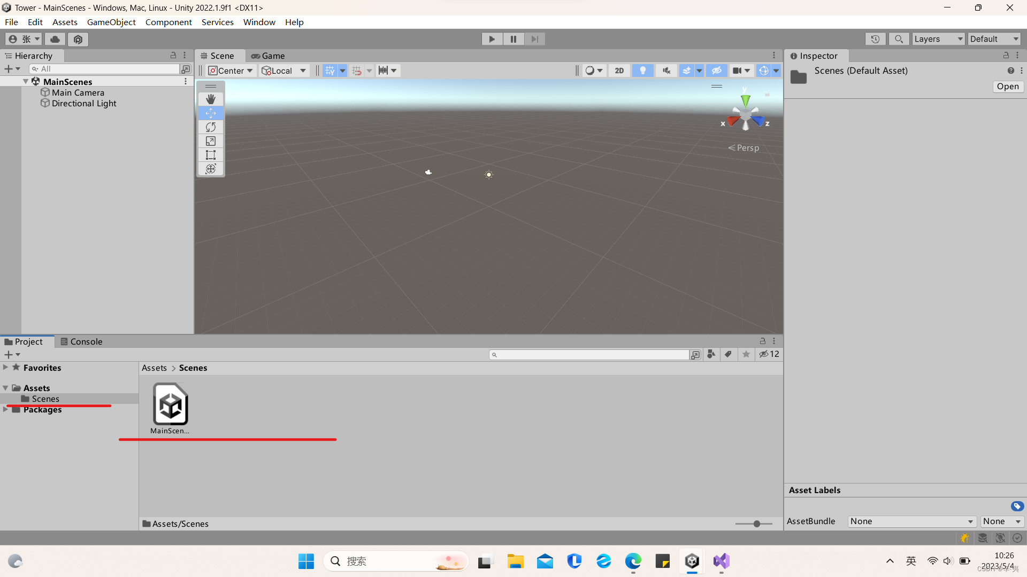Viewport: 1027px width, 577px height.
Task: Select the Hand view tool
Action: click(x=211, y=99)
